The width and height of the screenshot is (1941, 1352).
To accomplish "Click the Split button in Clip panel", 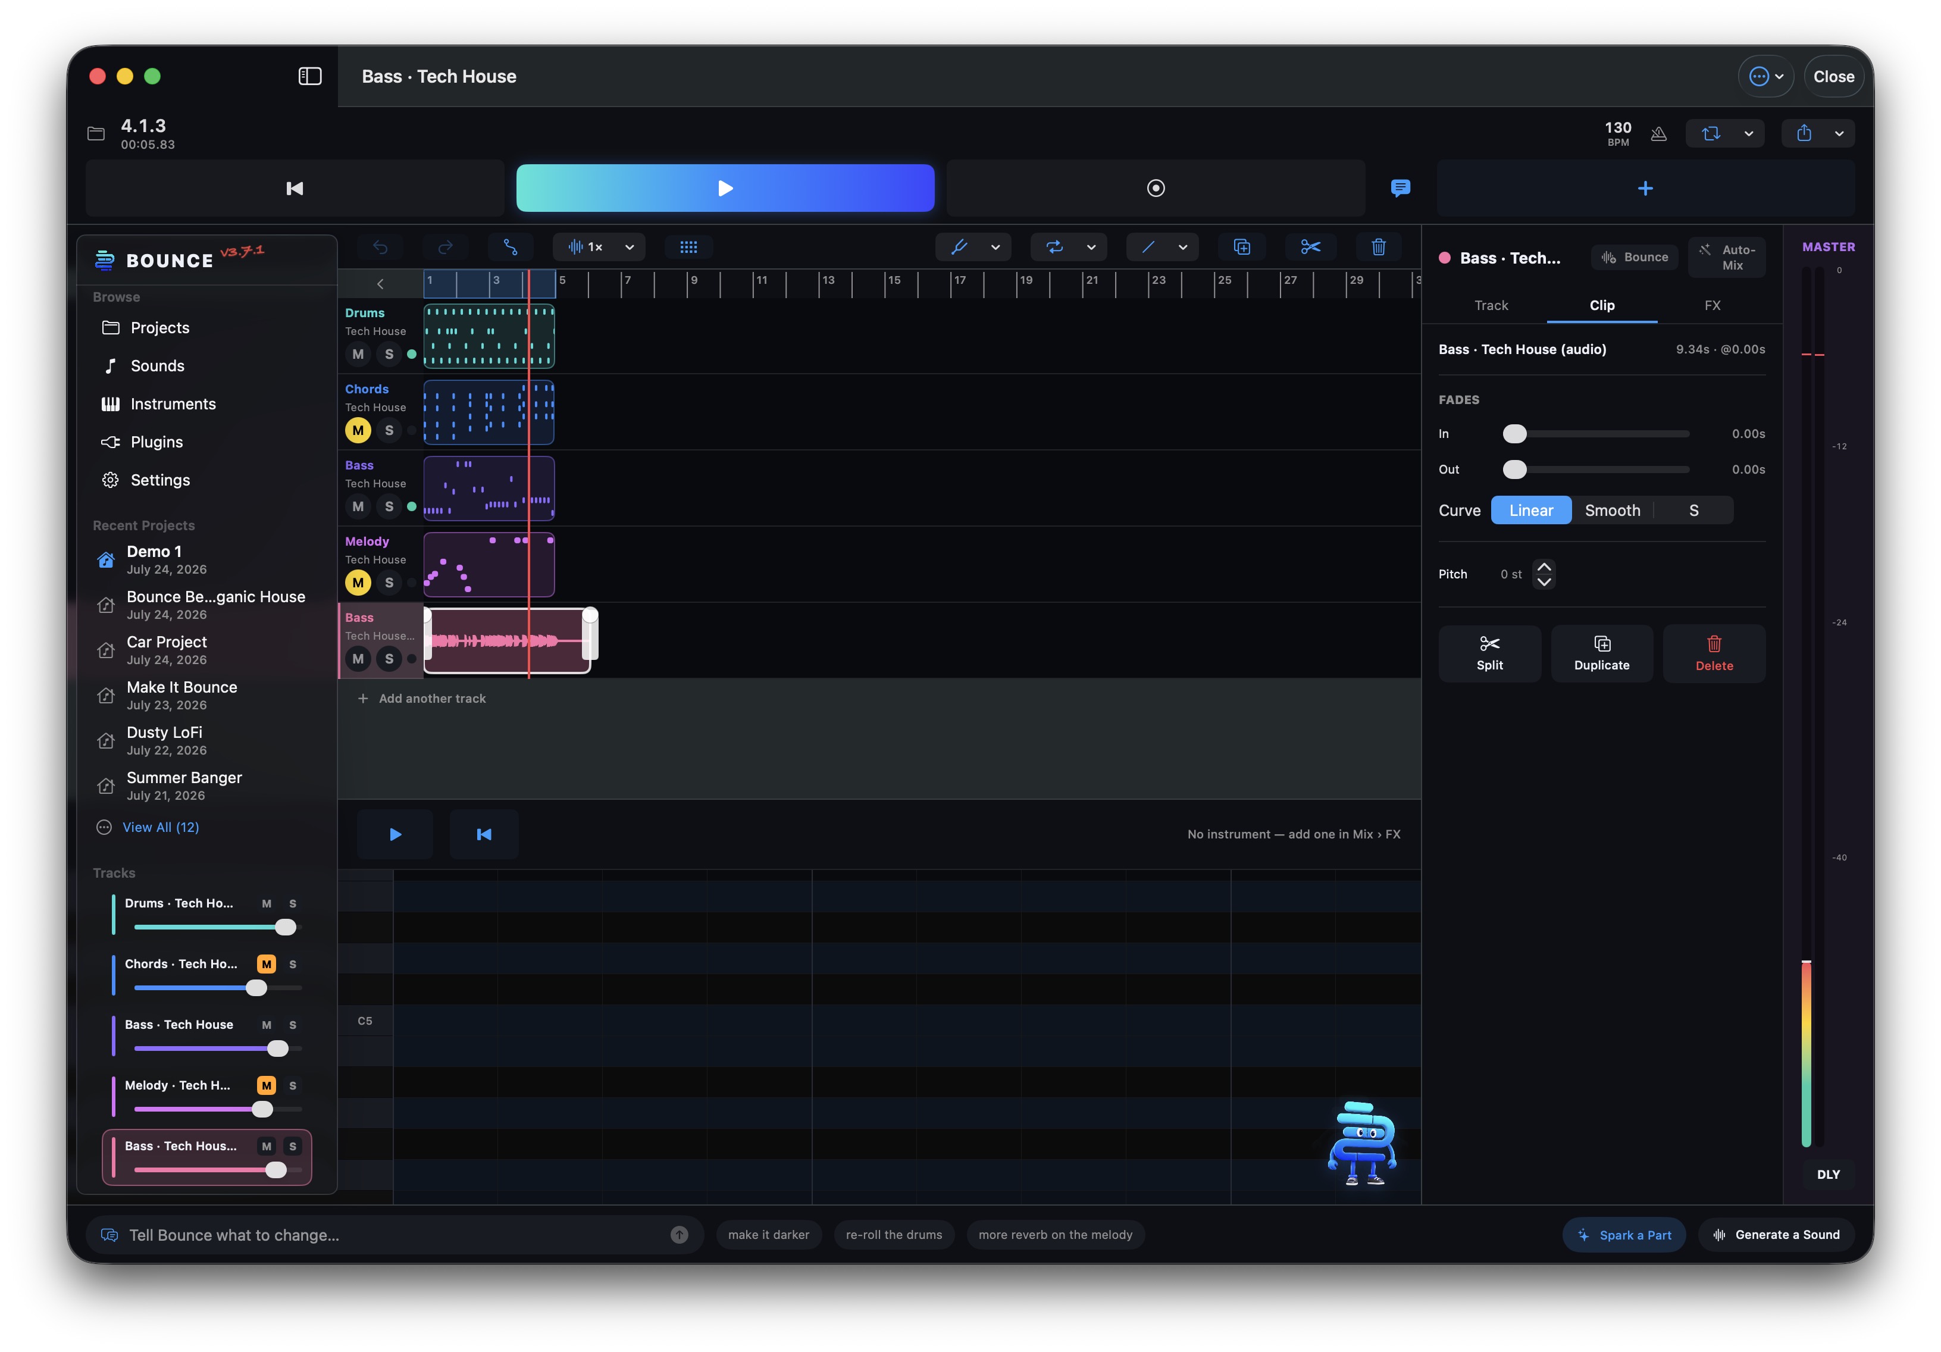I will coord(1489,653).
